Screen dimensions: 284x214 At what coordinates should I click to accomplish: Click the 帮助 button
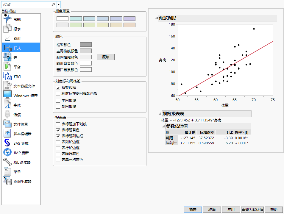click(274, 210)
